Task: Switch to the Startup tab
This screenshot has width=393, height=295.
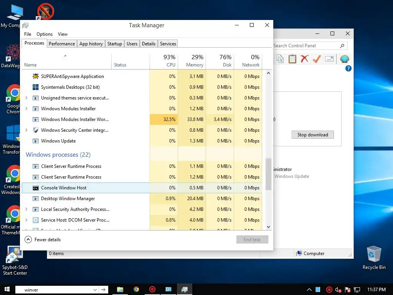Action: (114, 44)
